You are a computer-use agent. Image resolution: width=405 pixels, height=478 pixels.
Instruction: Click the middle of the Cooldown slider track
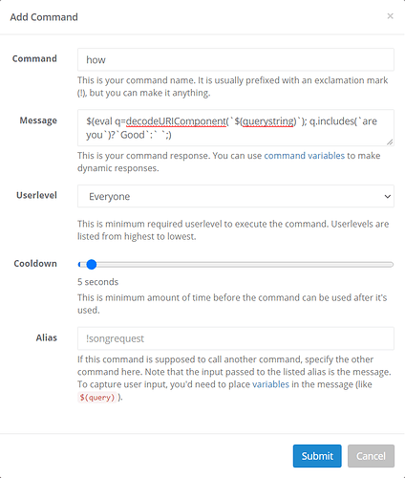coord(236,264)
